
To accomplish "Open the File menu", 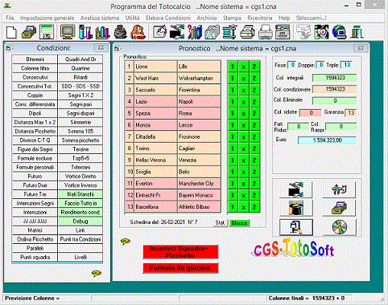I will (10, 18).
